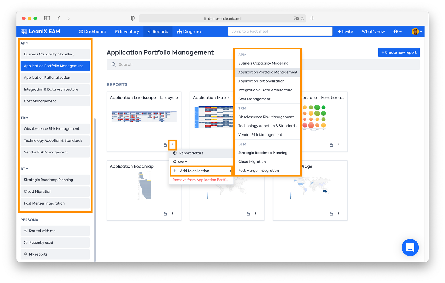Open the Diagrams tab
This screenshot has width=445, height=283.
189,32
